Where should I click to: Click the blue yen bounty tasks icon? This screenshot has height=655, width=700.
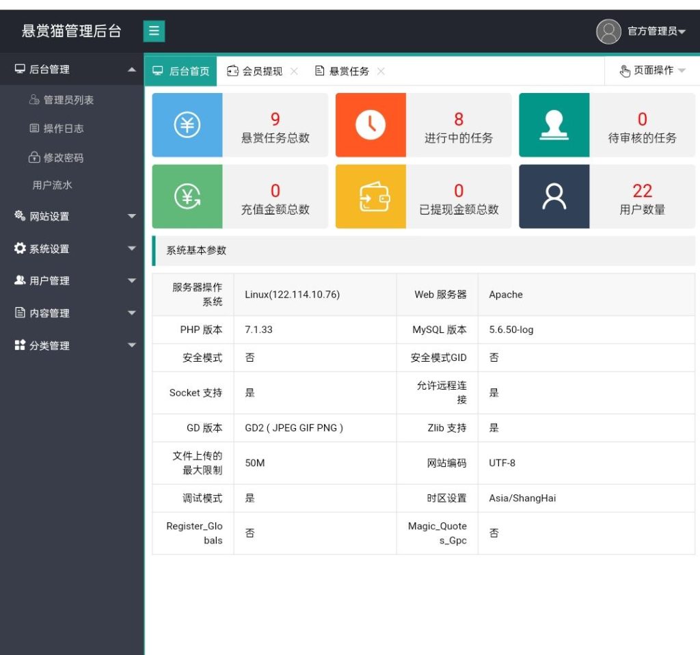187,125
